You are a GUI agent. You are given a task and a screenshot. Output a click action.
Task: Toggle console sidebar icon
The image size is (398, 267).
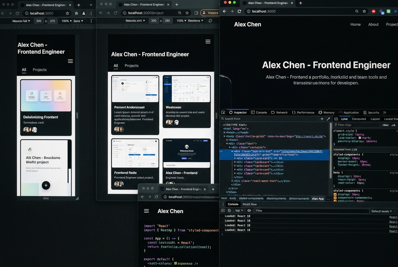coord(223,211)
